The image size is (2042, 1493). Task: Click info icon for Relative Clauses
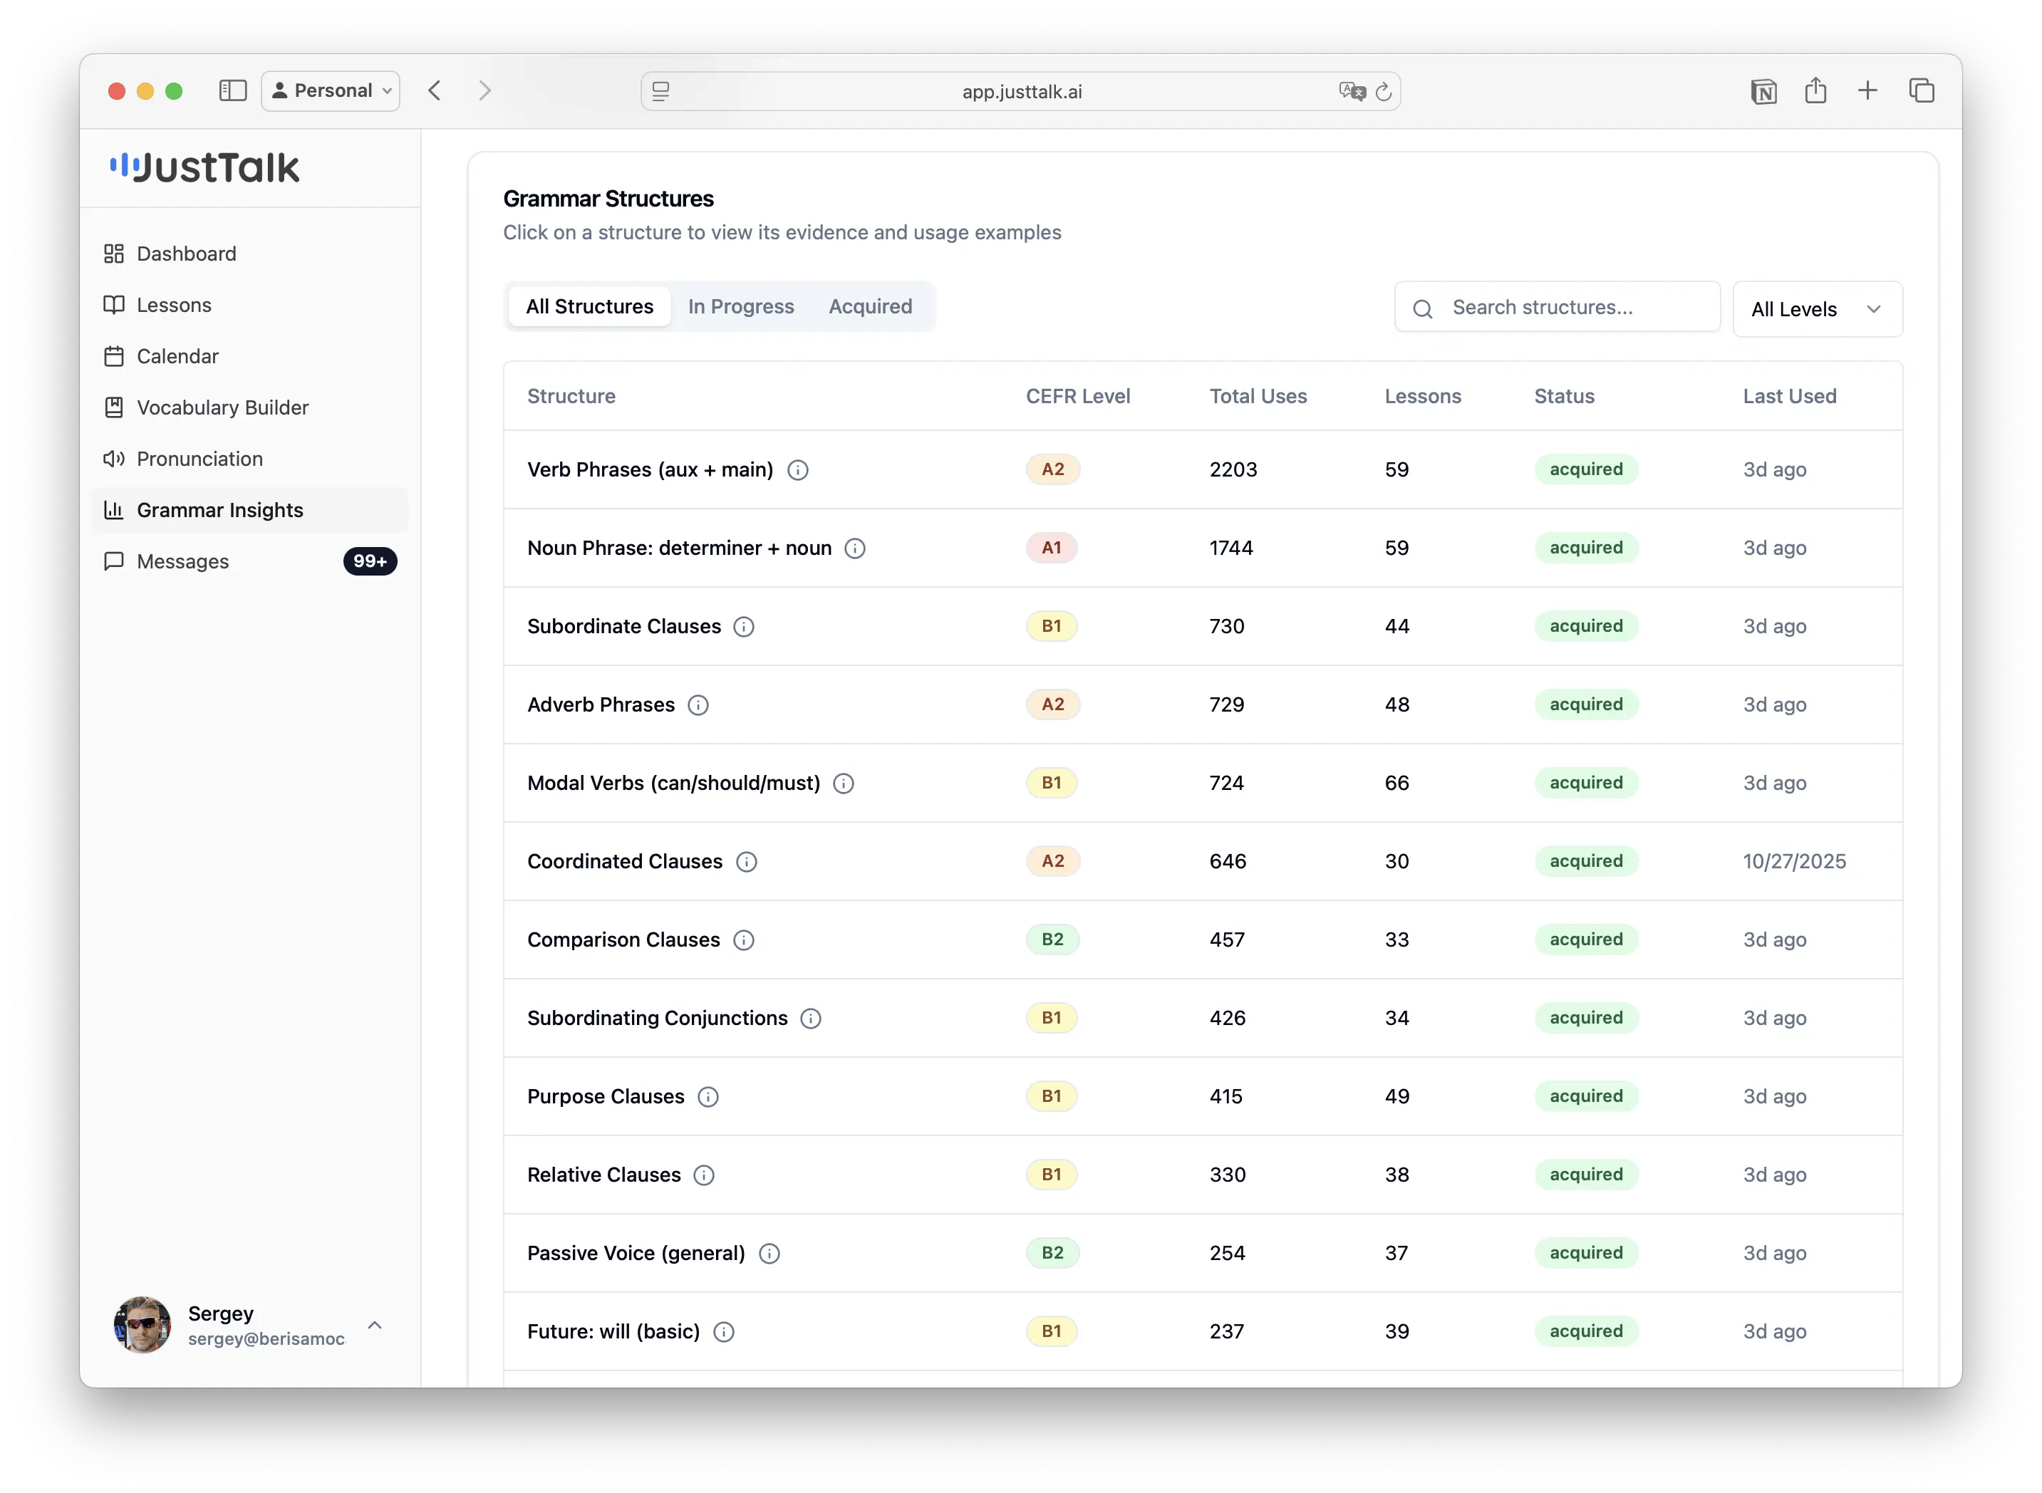coord(703,1175)
